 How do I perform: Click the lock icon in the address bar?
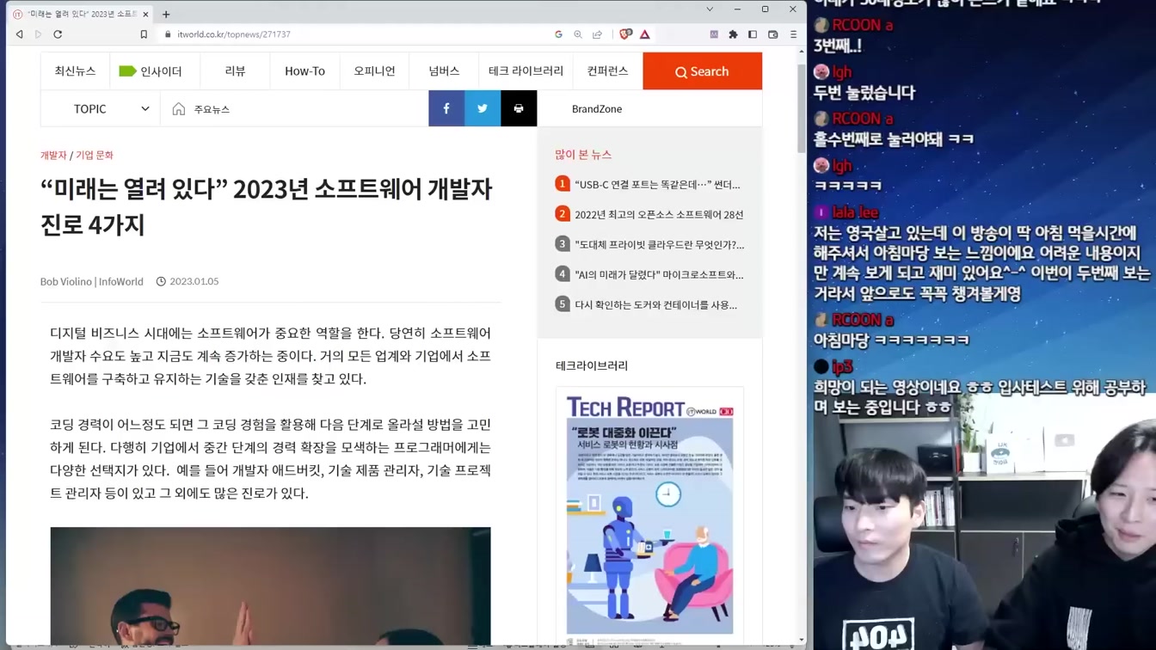coord(168,34)
